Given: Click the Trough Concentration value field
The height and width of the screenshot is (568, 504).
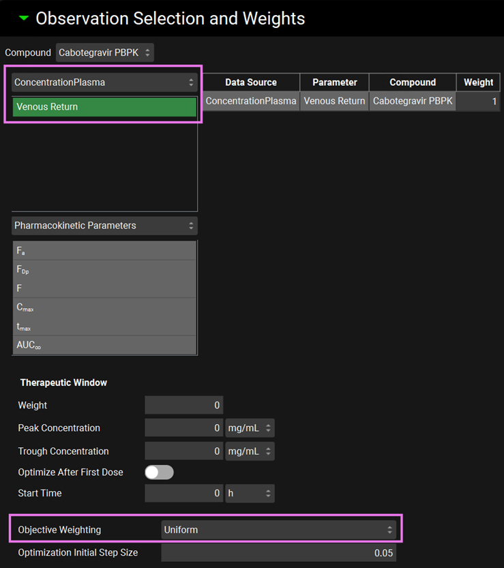Looking at the screenshot, I should 183,451.
